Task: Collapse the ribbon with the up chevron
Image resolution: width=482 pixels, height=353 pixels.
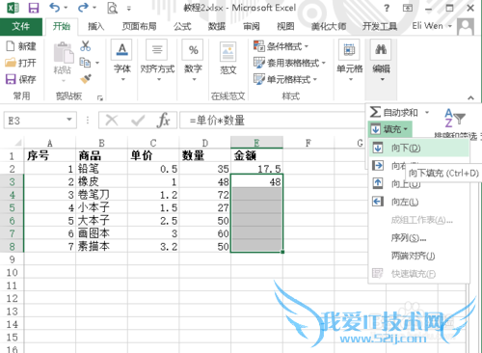Action: [470, 97]
